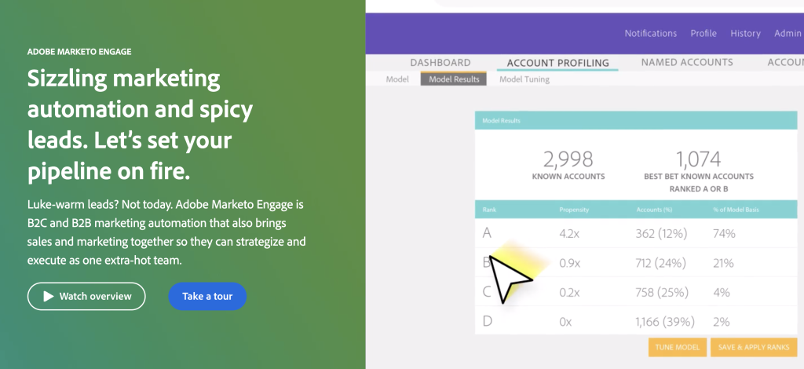
Task: Switch to the NAMED ACCOUNTS tab
Action: 686,63
